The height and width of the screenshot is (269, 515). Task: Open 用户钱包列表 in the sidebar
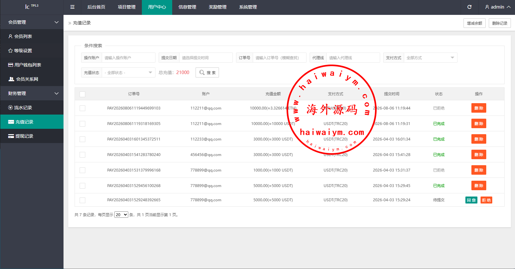point(32,65)
